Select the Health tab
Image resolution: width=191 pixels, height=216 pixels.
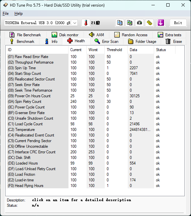click(76, 41)
